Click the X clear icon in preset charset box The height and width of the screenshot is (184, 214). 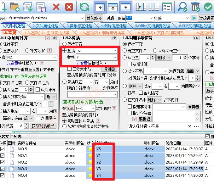[189, 126]
